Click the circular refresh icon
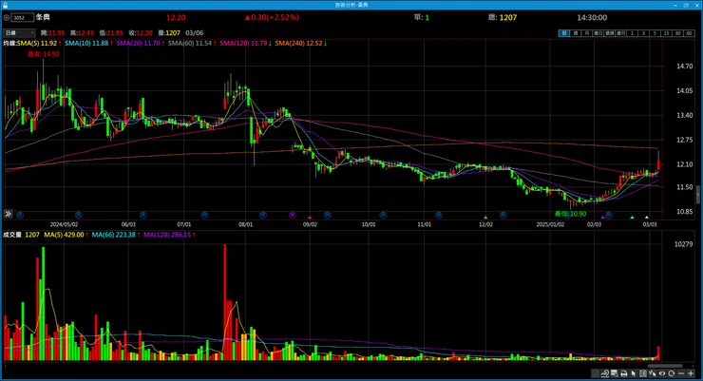The image size is (703, 381). [x=671, y=373]
